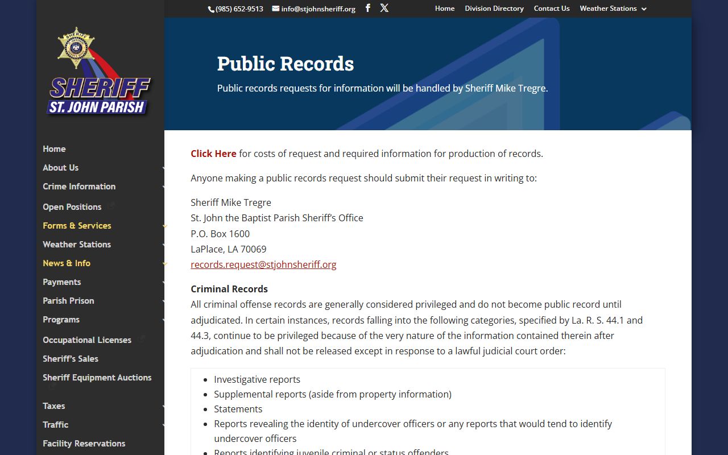Click the 'Investigative reports' list item
The width and height of the screenshot is (728, 455).
tap(257, 379)
